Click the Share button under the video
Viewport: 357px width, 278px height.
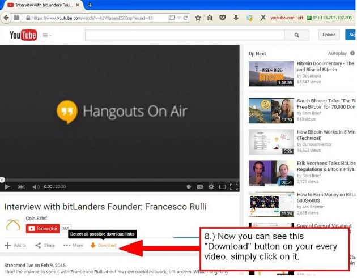tap(45, 245)
